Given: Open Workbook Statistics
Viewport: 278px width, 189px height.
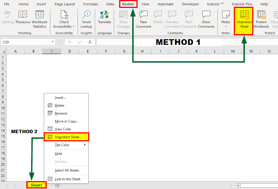Looking at the screenshot, I should pos(40,19).
